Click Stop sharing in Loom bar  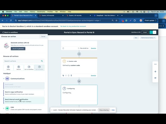(104, 110)
